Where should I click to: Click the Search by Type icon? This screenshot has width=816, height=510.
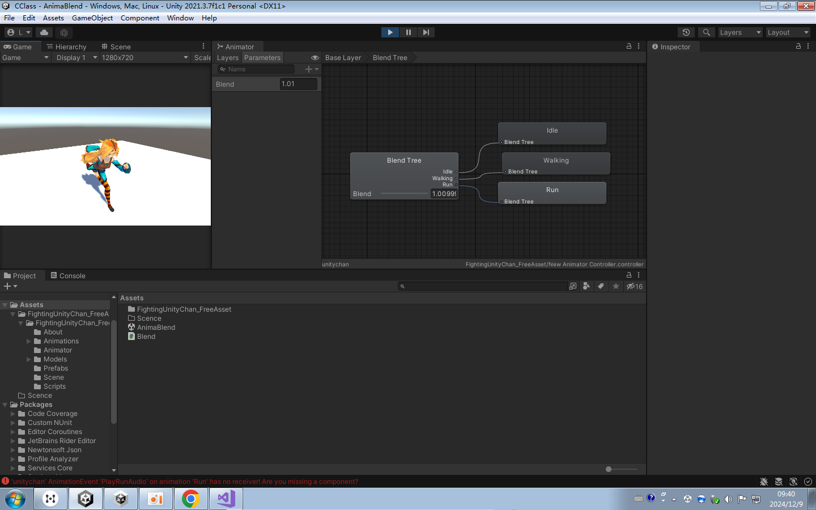pyautogui.click(x=586, y=286)
